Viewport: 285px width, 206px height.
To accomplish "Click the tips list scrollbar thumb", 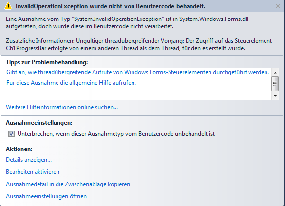I will (x=275, y=84).
